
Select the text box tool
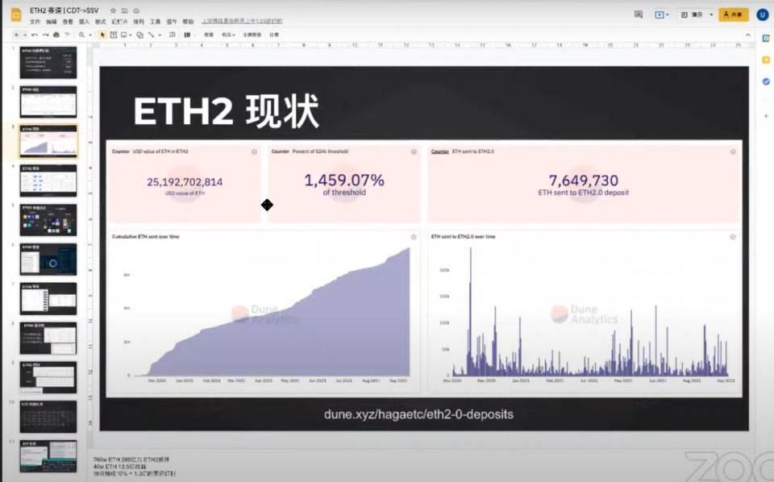coord(114,35)
